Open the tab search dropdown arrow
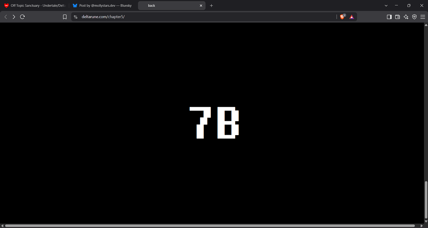The height and width of the screenshot is (228, 428). tap(386, 6)
